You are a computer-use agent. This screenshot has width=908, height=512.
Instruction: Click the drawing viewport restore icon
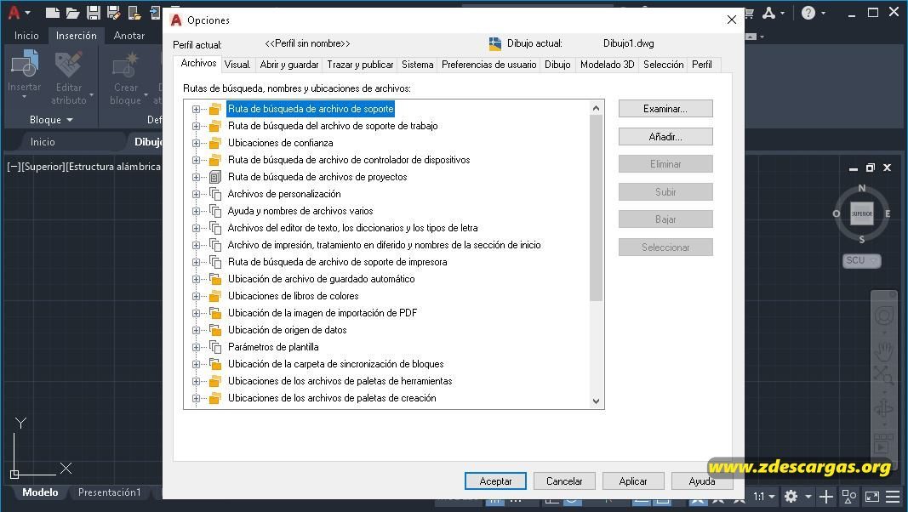click(x=870, y=168)
